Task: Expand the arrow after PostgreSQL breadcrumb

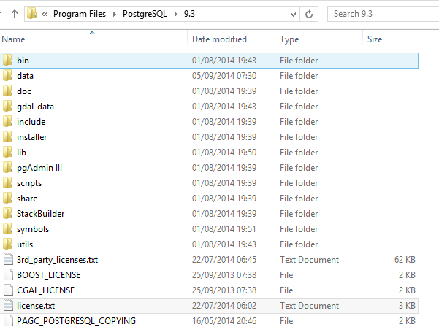Action: 175,14
